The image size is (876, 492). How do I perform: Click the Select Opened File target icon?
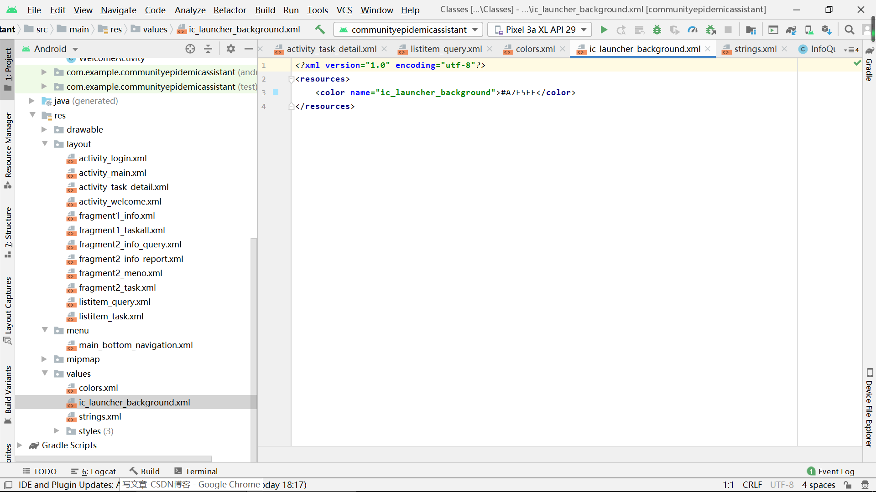pyautogui.click(x=190, y=49)
